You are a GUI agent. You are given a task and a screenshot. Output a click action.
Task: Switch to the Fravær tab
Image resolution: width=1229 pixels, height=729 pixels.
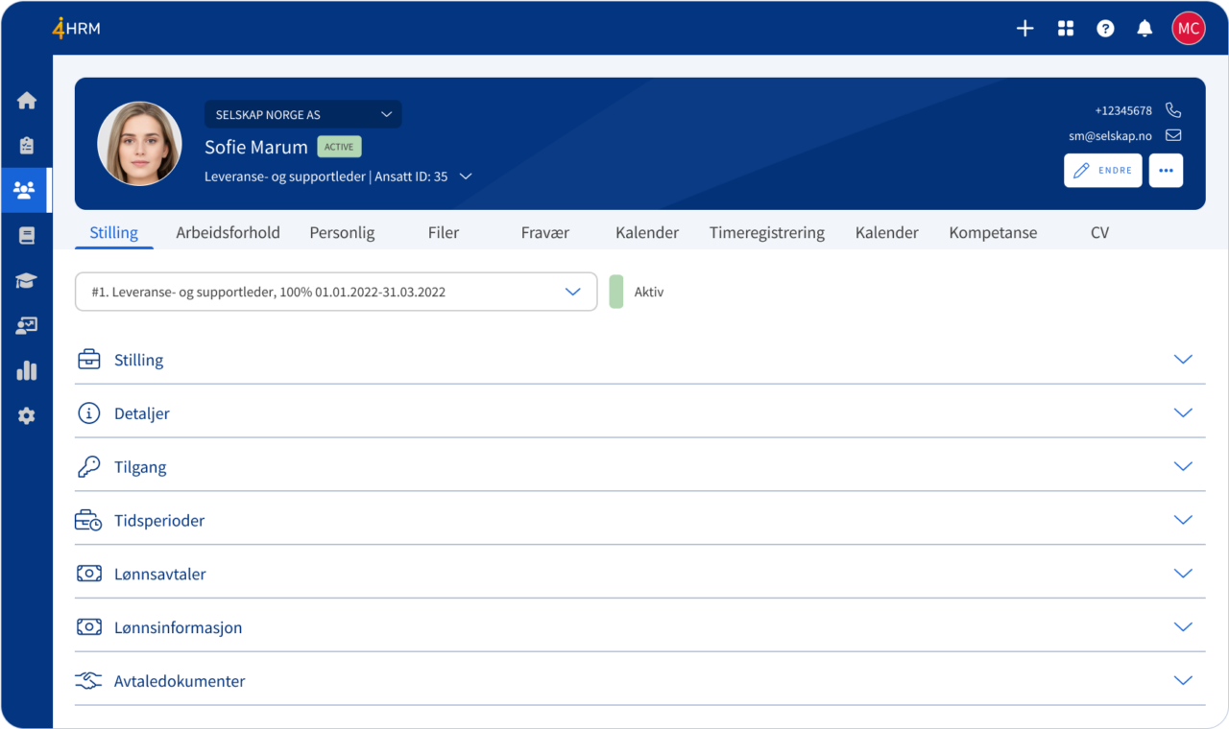pos(545,232)
